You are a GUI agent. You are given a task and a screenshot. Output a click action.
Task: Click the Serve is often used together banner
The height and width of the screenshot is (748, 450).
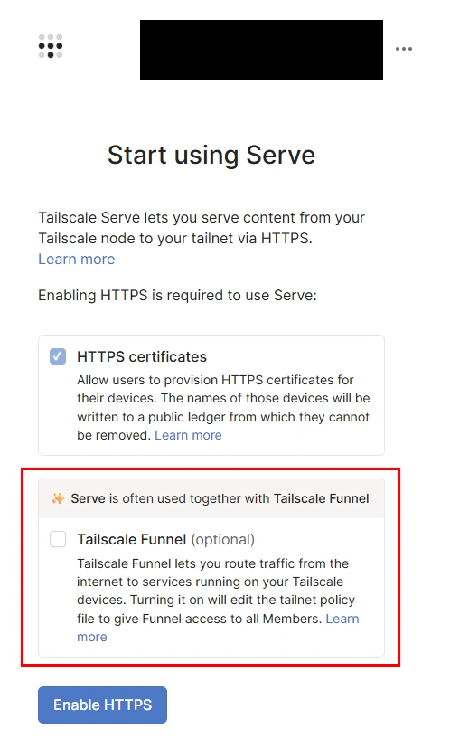click(x=211, y=498)
